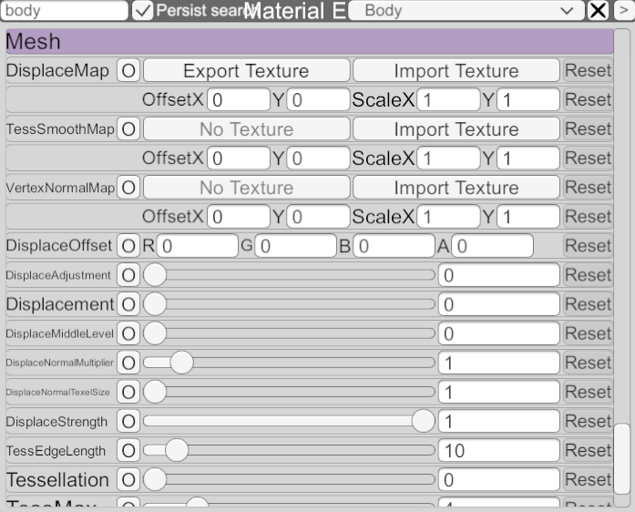Export Texture for DisplaceMap
This screenshot has width=635, height=512.
click(x=246, y=71)
